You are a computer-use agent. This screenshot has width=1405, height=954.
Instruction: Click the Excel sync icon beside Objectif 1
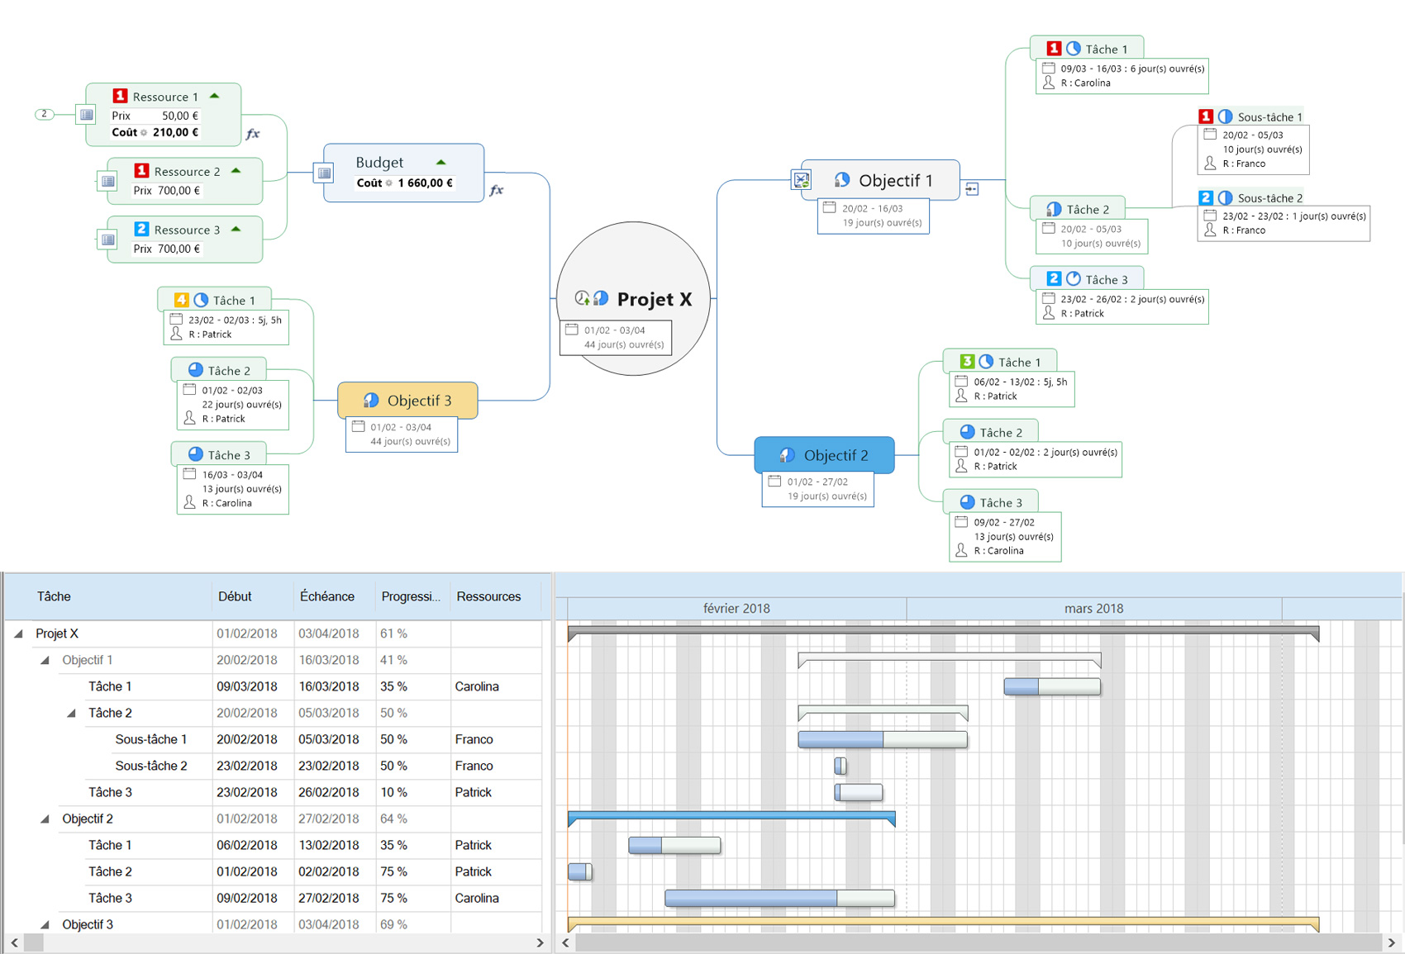click(800, 179)
